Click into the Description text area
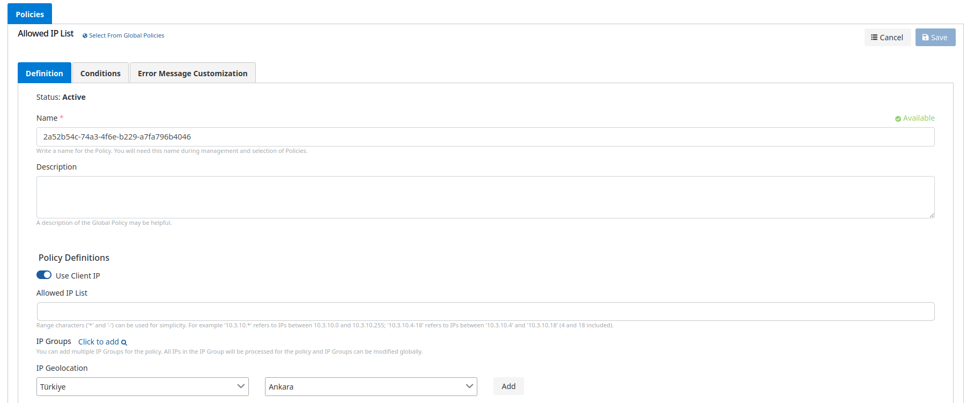967x403 pixels. pos(485,197)
